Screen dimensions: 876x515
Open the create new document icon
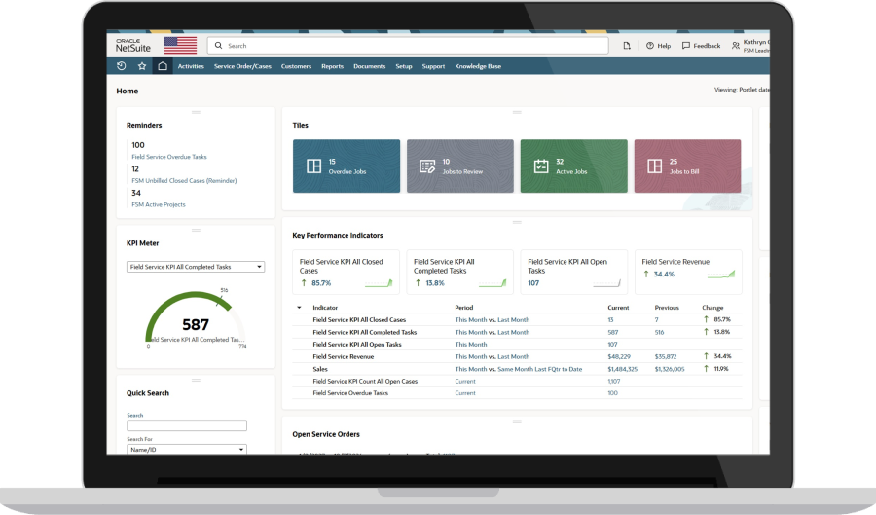627,46
